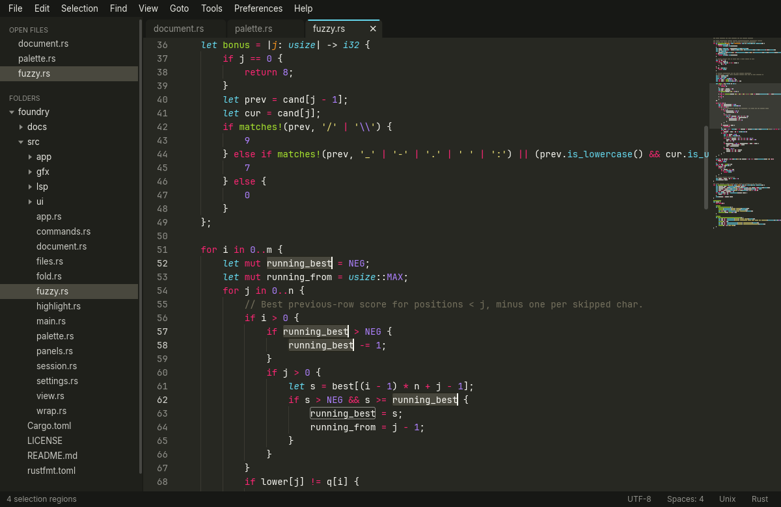Open palette.rs in the src folder
Screen dimensions: 781x507
point(69,336)
